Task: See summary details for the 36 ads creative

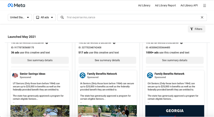Action: tap(40, 60)
